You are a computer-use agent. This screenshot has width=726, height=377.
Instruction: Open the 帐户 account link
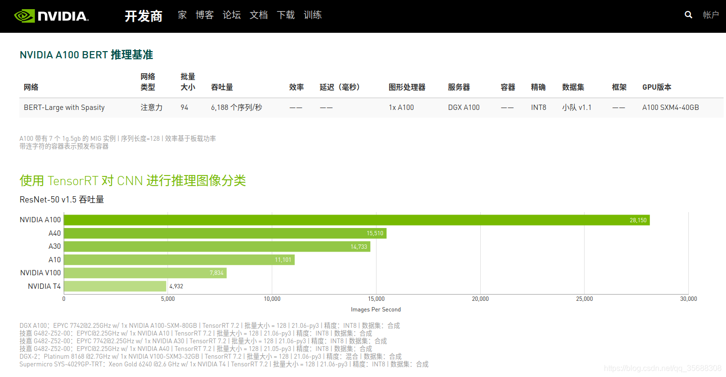click(x=711, y=15)
